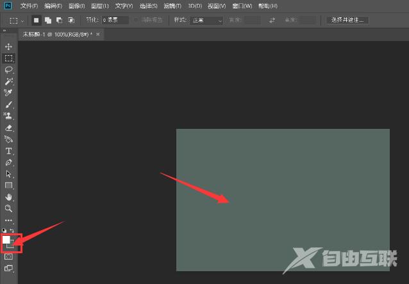409x284 pixels.
Task: Select the Eyedropper tool
Action: (x=8, y=92)
